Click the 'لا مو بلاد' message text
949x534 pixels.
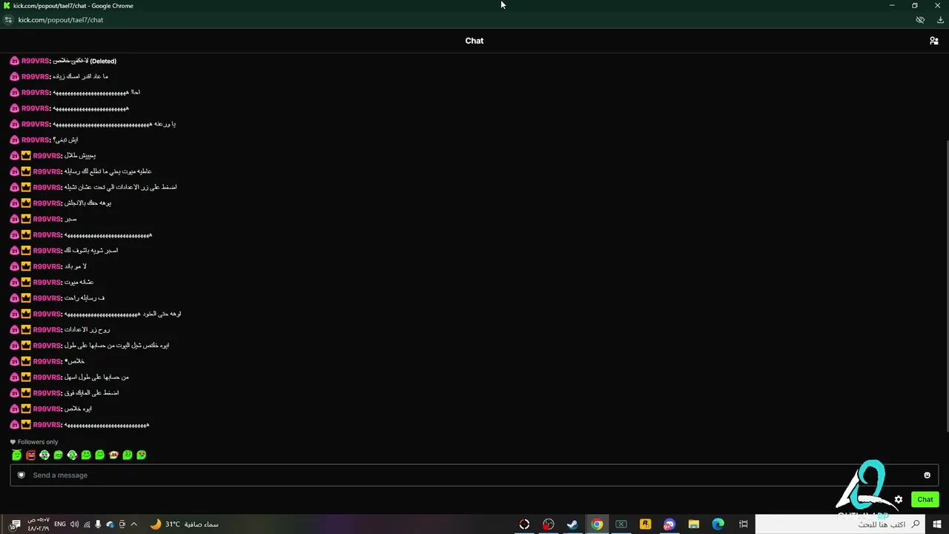pyautogui.click(x=75, y=266)
